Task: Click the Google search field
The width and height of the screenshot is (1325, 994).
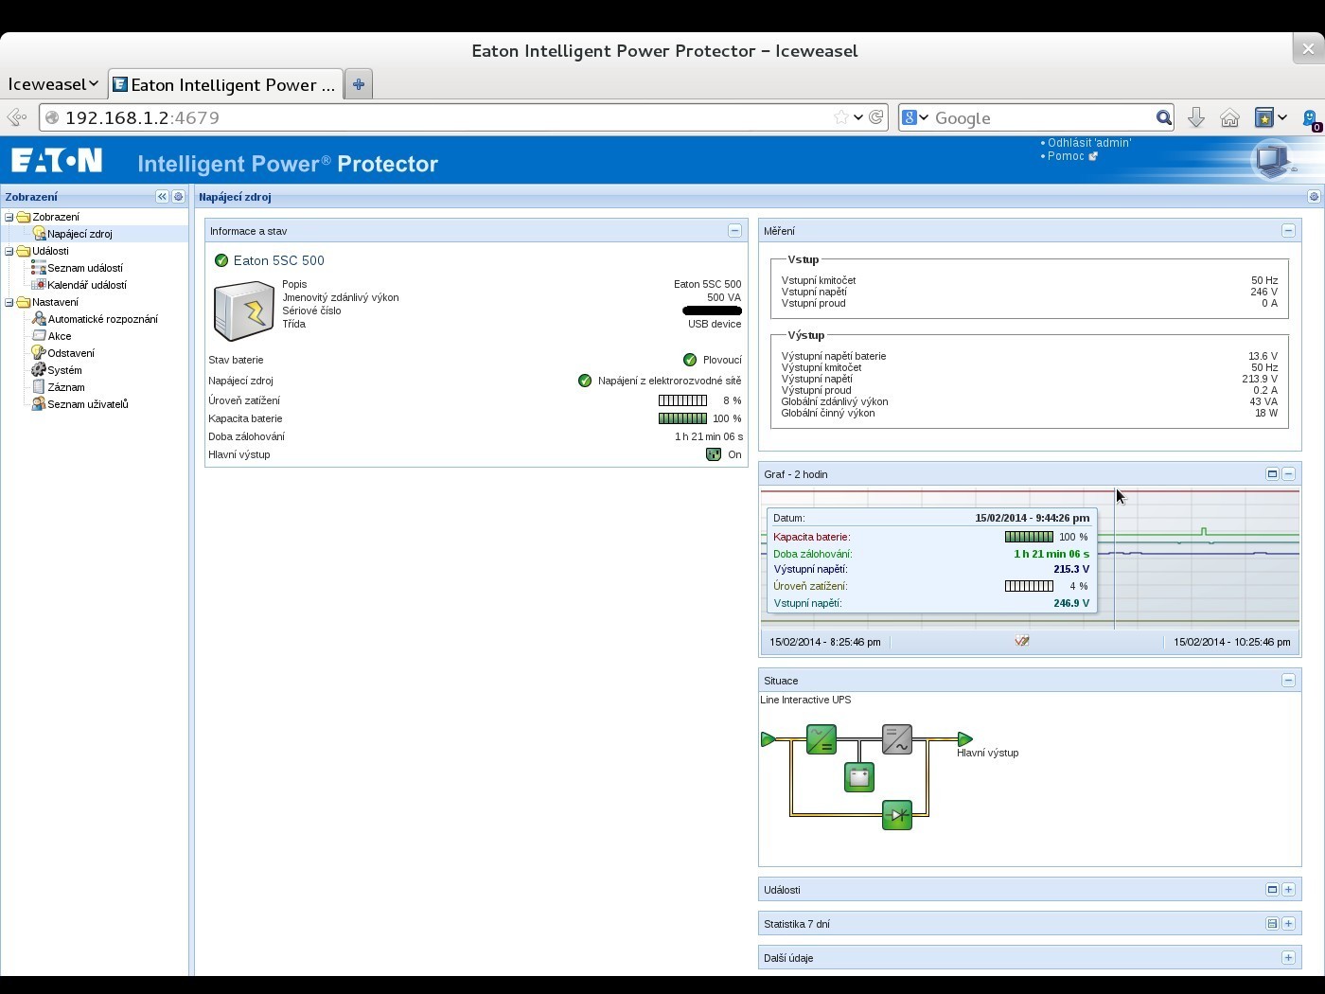Action: 1041,117
